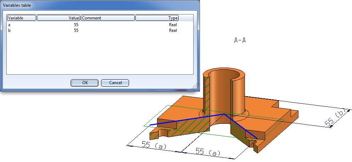Click the dialog resize grip corner
The image size is (352, 162).
[x=195, y=86]
